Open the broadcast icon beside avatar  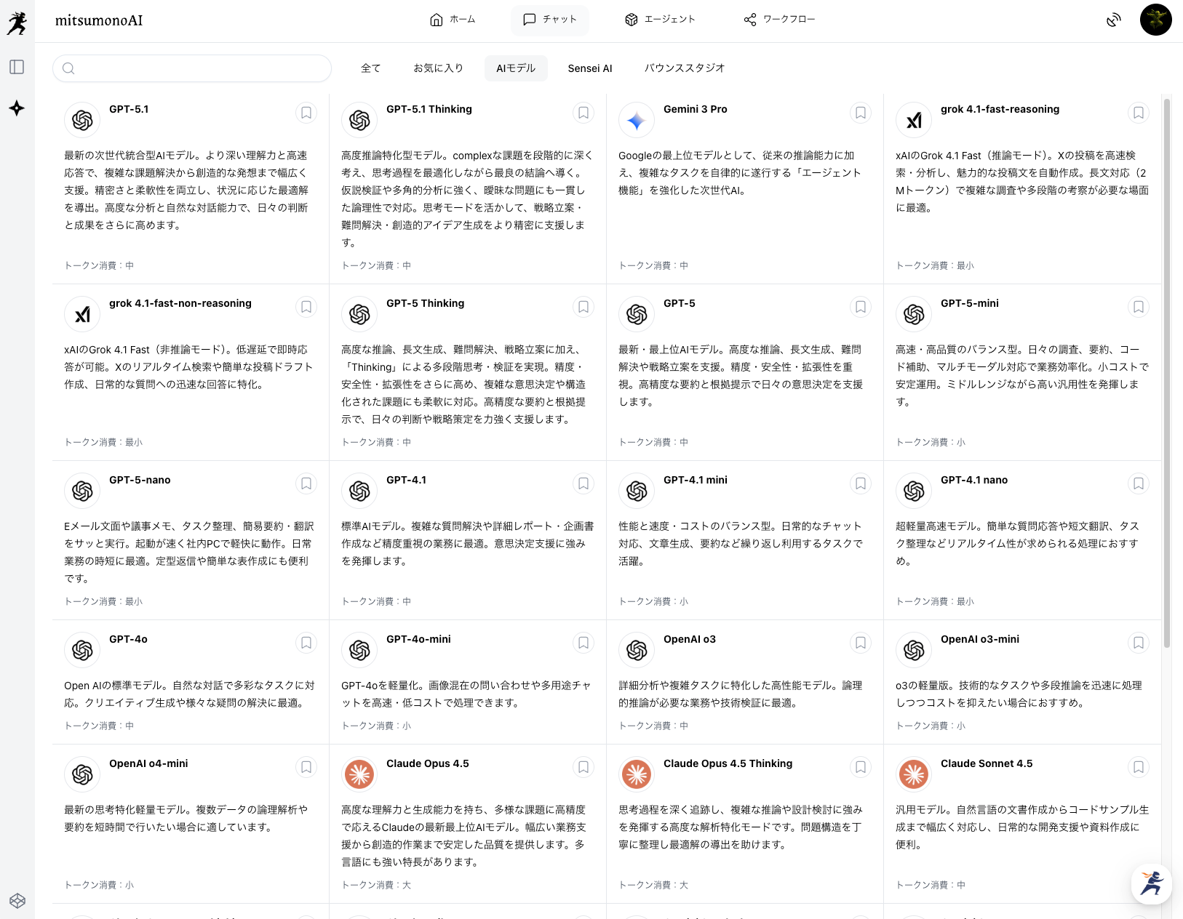coord(1114,20)
